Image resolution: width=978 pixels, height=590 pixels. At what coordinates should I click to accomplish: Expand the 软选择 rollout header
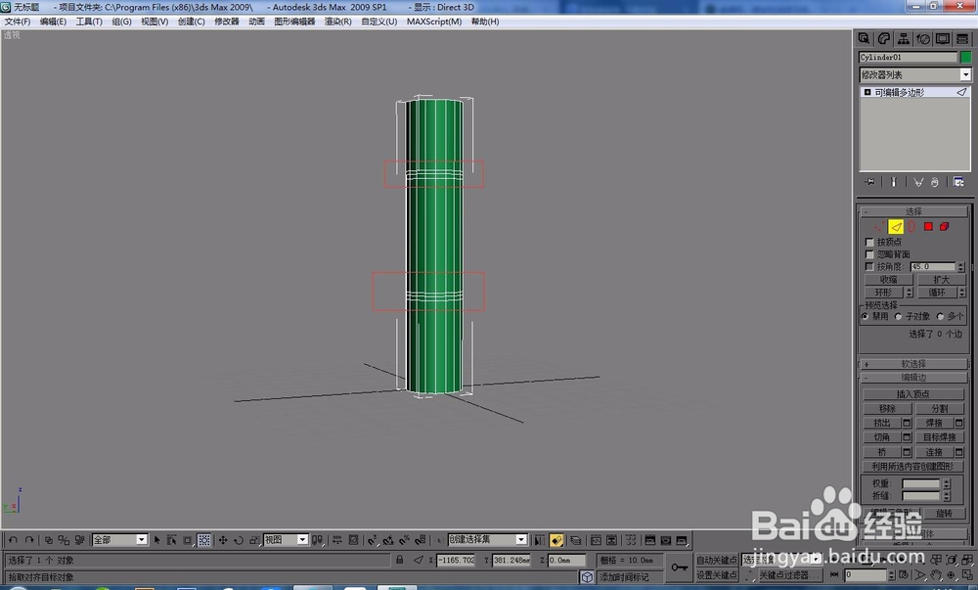point(913,364)
